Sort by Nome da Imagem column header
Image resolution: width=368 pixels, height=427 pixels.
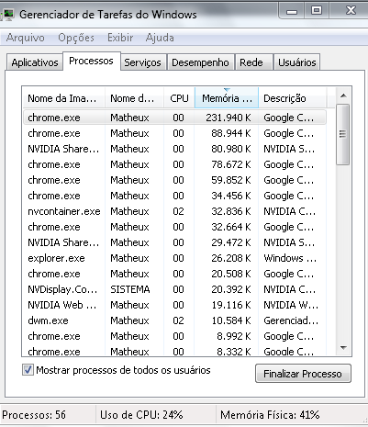pos(63,98)
